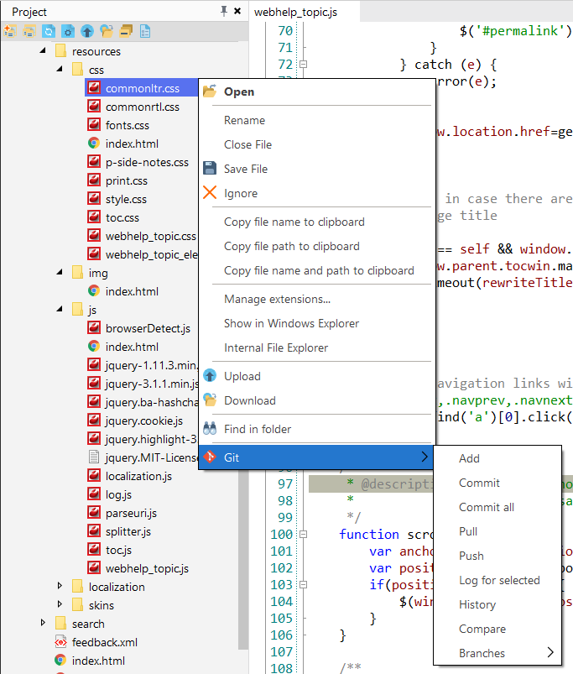This screenshot has height=674, width=573.
Task: Click the new project toolbar icon
Action: 10,31
